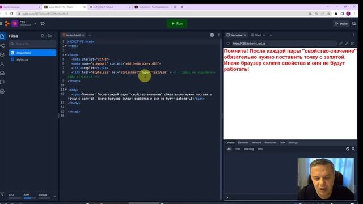
Task: Close the index.html editor tab
Action: [x=83, y=35]
